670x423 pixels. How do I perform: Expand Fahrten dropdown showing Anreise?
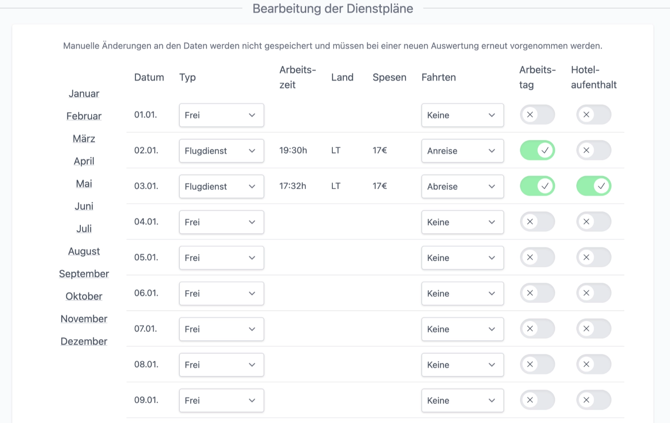462,151
